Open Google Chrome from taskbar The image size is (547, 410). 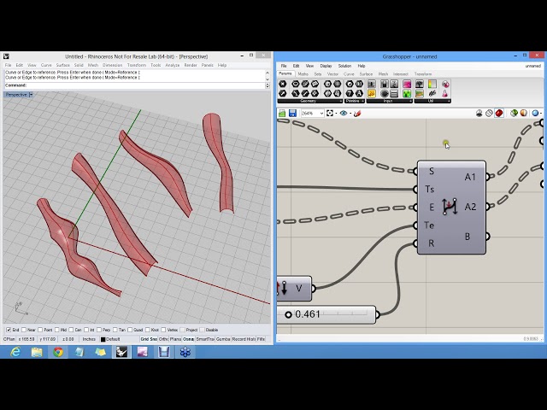(58, 352)
